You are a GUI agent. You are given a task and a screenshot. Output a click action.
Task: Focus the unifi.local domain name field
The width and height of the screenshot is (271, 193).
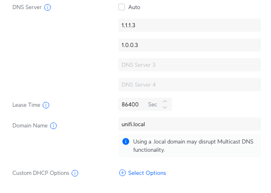189,124
